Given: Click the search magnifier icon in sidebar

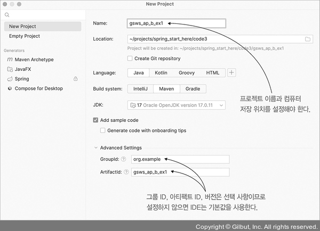Looking at the screenshot, I should click(x=7, y=15).
